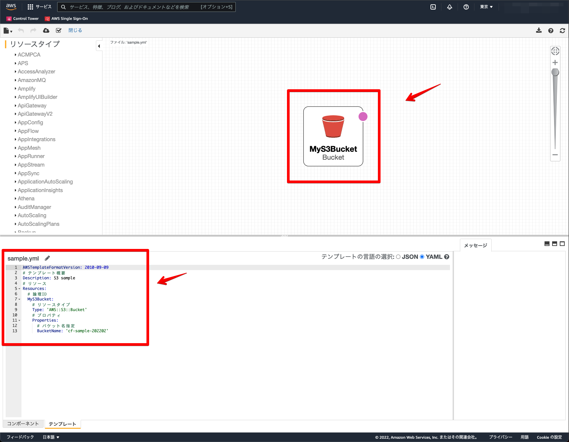Image resolution: width=569 pixels, height=442 pixels.
Task: Set the split layout with the middle pane icon
Action: coord(555,244)
